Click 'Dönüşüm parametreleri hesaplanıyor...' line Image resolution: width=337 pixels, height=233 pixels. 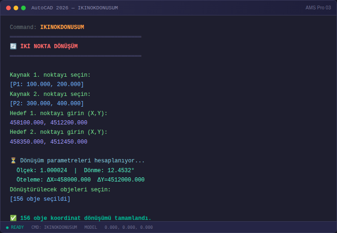82,160
